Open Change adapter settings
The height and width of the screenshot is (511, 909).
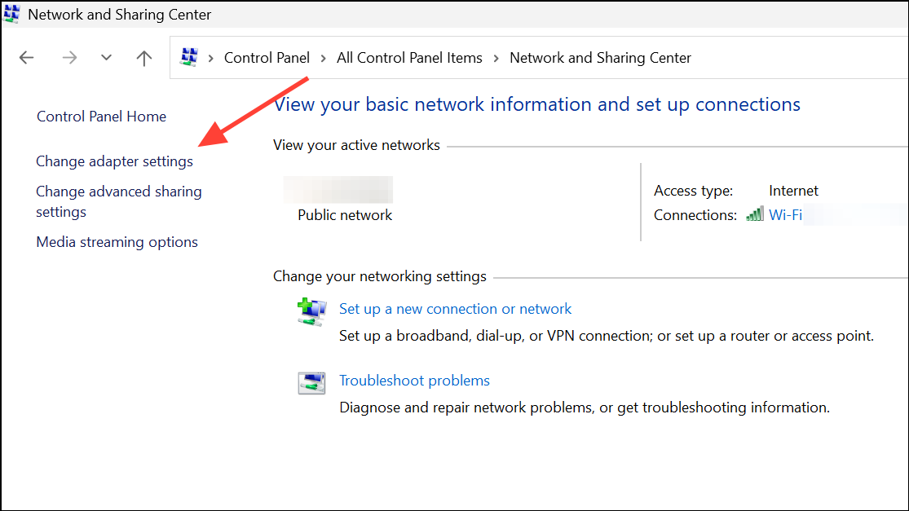coord(114,161)
